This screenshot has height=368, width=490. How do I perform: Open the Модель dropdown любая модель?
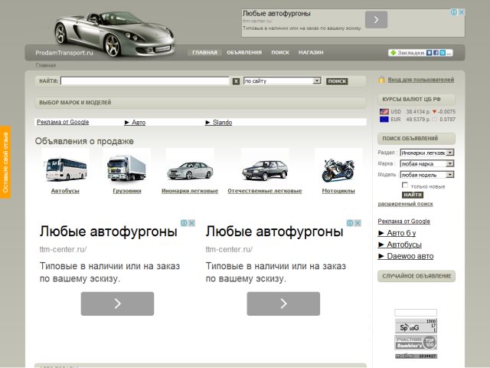click(x=427, y=175)
